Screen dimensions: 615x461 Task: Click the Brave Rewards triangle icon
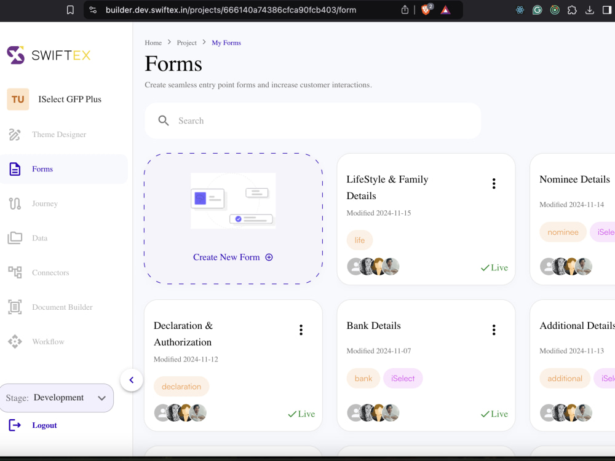point(445,10)
